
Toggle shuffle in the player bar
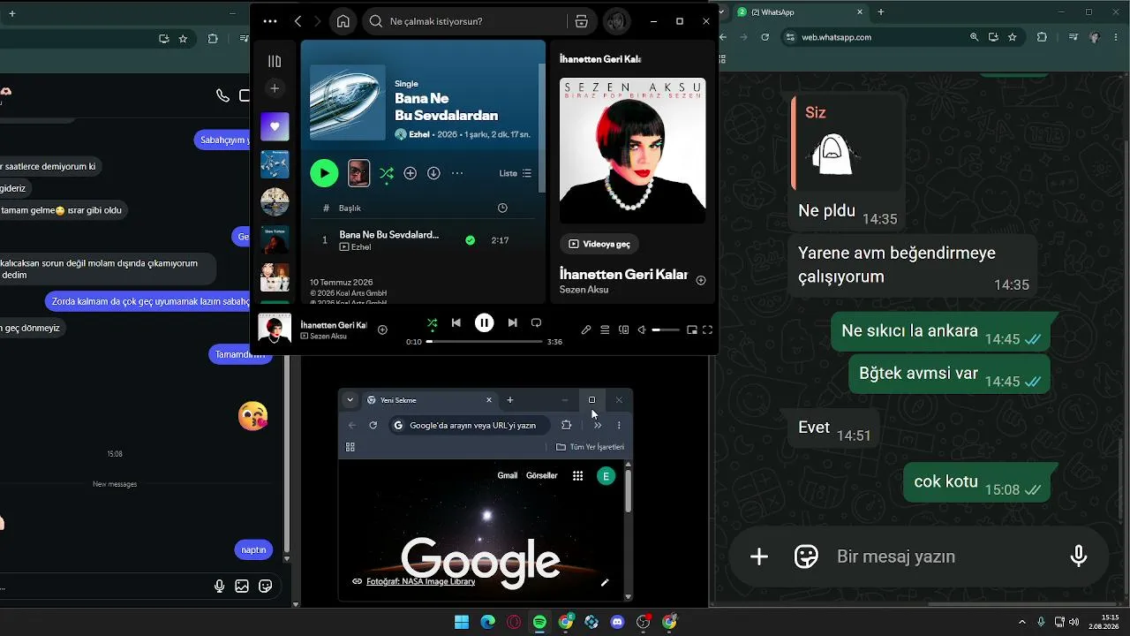pyautogui.click(x=432, y=323)
